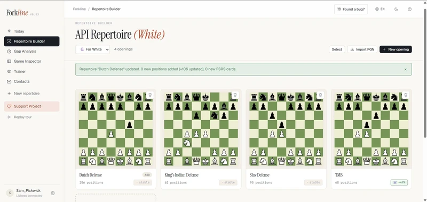The height and width of the screenshot is (202, 427).
Task: Click stable badge on Slav Defense
Action: click(x=313, y=182)
